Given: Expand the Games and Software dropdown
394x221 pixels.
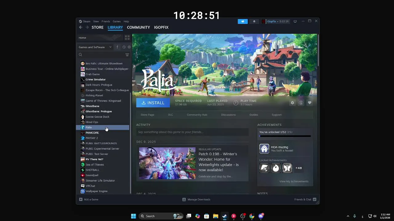Looking at the screenshot, I should point(95,47).
